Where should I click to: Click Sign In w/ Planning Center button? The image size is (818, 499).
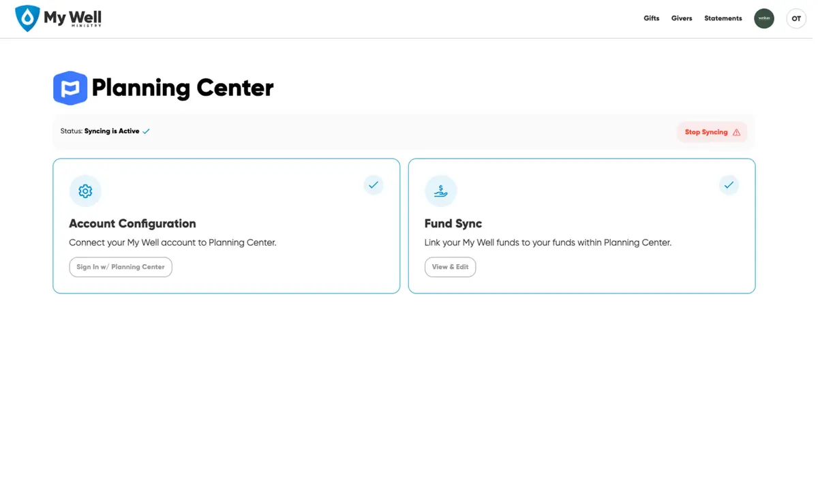121,267
